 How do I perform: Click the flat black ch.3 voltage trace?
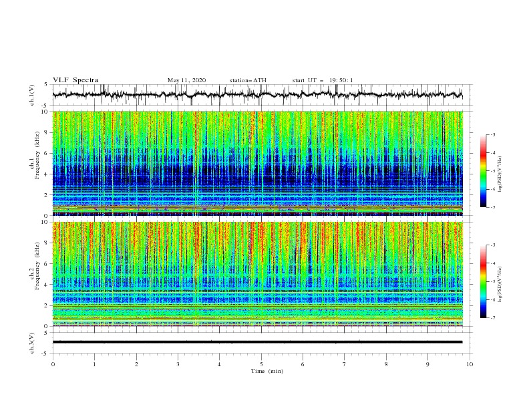coord(257,342)
